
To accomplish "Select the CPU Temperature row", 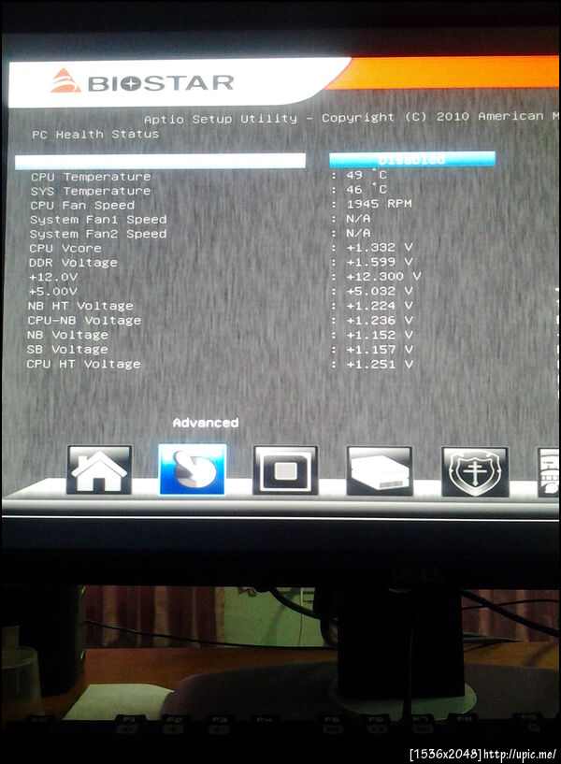I will point(91,177).
